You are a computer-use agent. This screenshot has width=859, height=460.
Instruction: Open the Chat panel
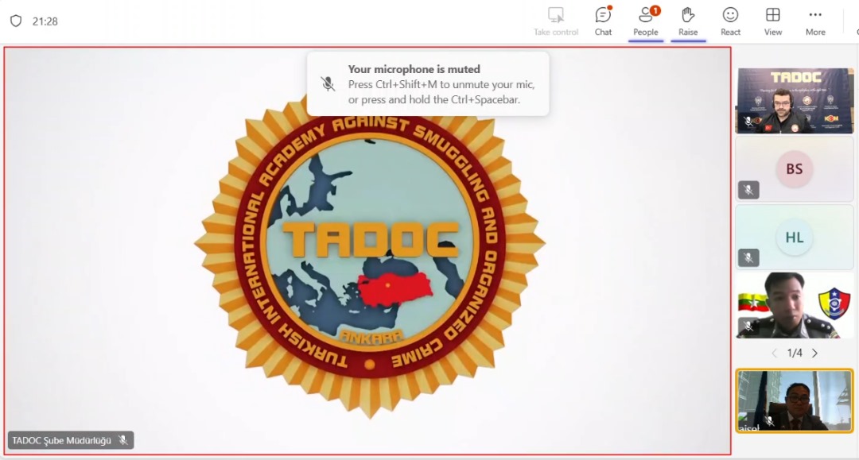(603, 21)
